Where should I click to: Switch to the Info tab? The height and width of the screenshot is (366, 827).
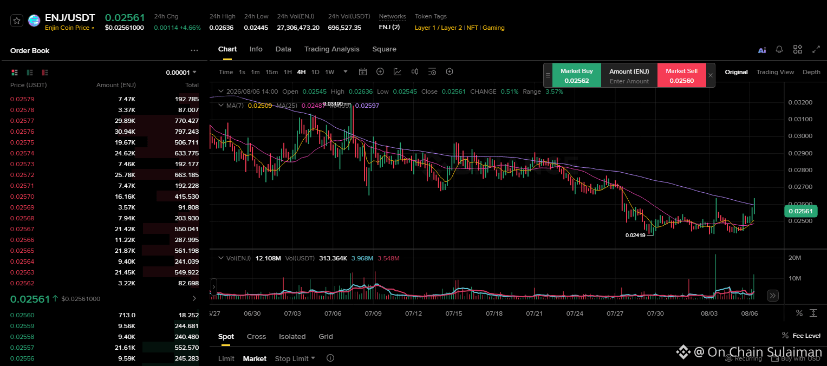pyautogui.click(x=256, y=49)
